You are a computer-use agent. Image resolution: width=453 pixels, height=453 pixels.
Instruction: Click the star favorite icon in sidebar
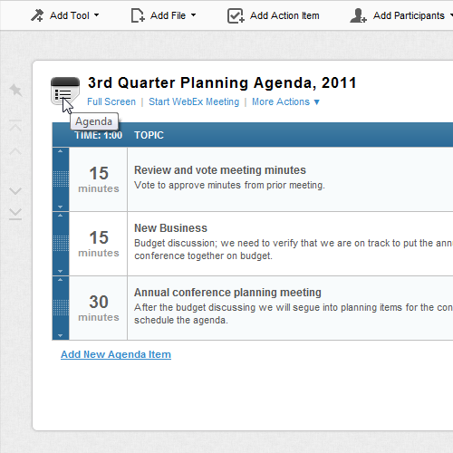coord(15,90)
